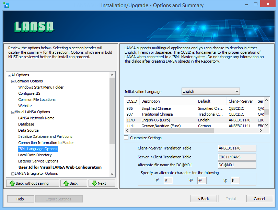Viewport: 278px width, 210px height.
Task: Click the Export Settings button
Action: point(59,199)
